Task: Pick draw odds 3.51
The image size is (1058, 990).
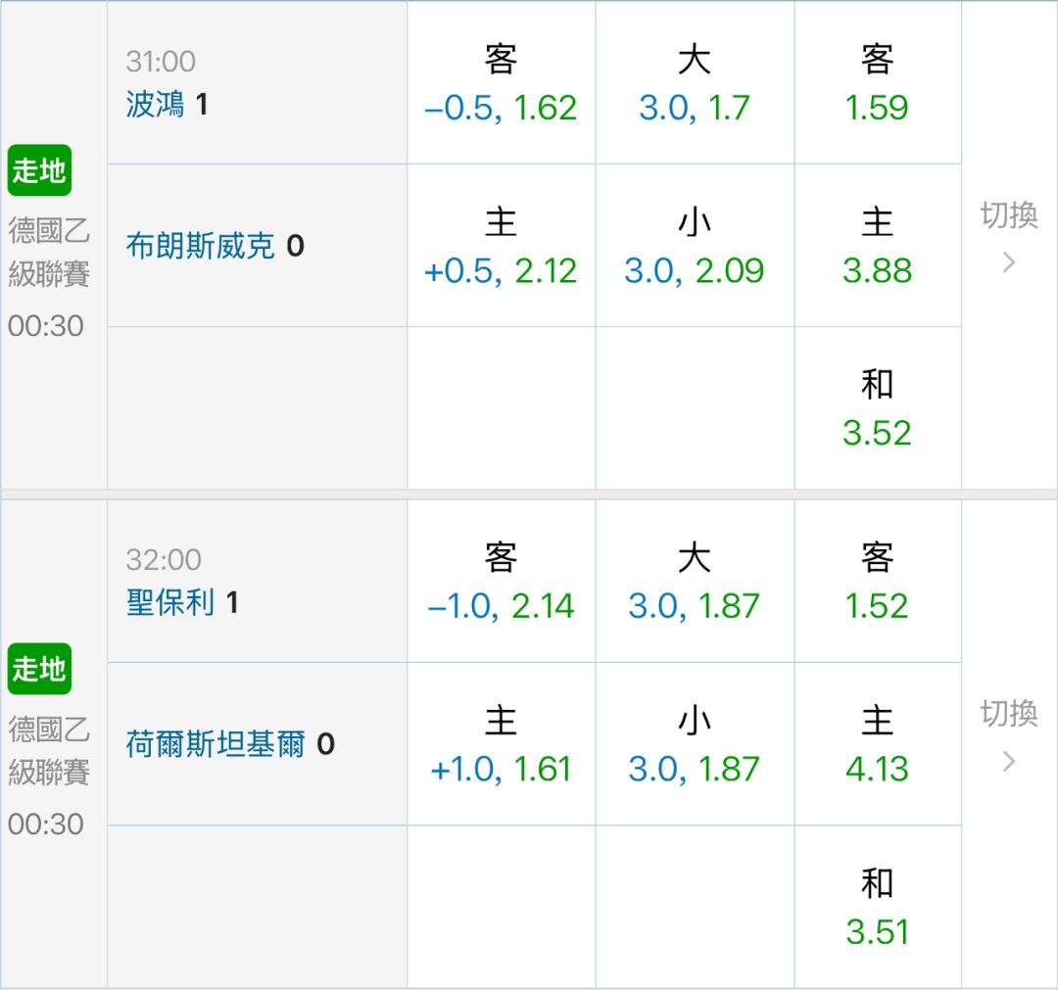Action: coord(877,907)
